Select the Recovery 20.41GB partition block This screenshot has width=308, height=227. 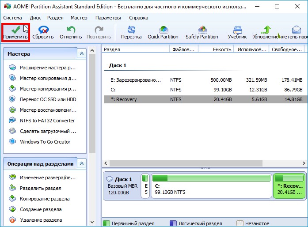[x=289, y=185]
